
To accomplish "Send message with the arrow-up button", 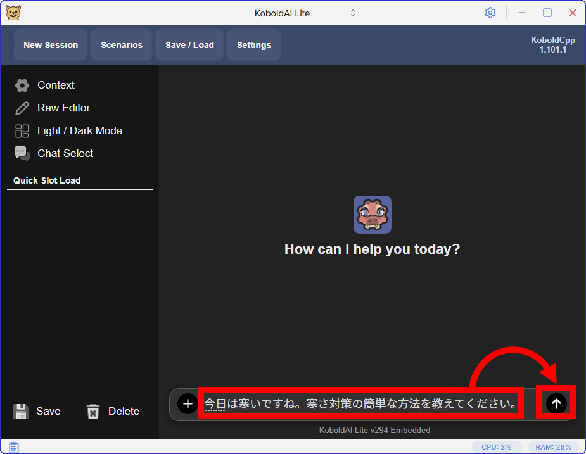I will [x=556, y=403].
